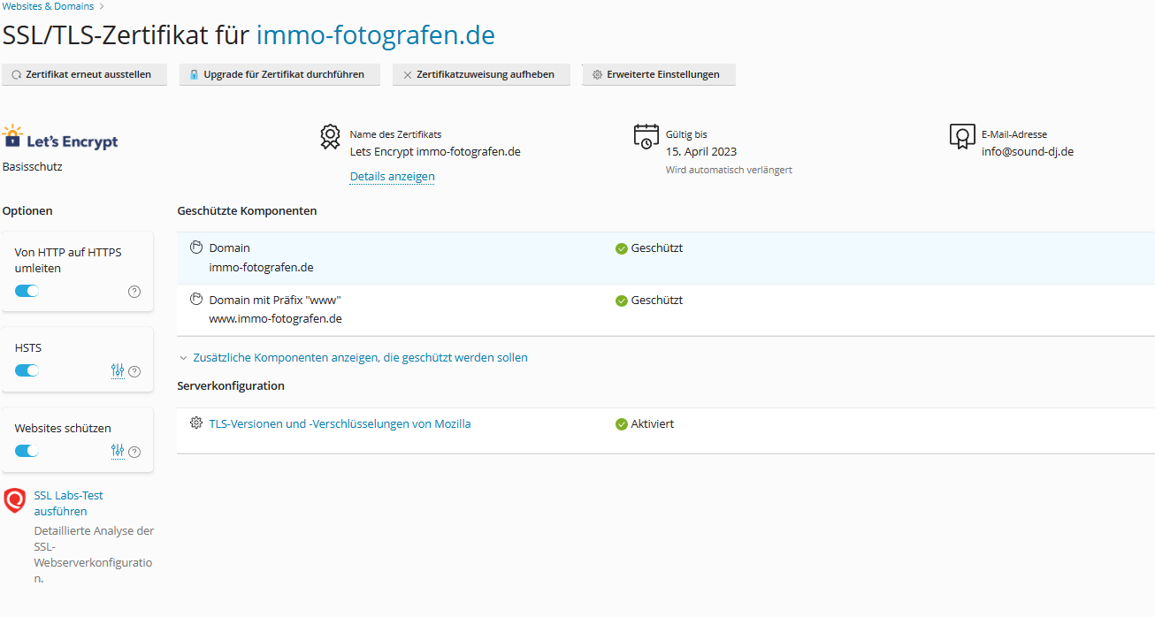Click help icon in Websites schützen card
The height and width of the screenshot is (617, 1155).
click(x=134, y=453)
